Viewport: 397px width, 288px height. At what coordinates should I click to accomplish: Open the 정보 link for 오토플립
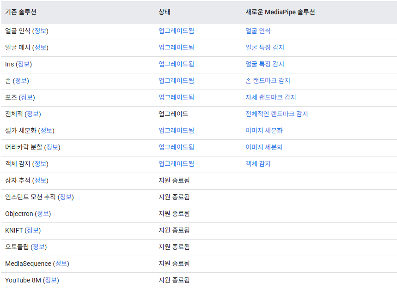pyautogui.click(x=39, y=247)
